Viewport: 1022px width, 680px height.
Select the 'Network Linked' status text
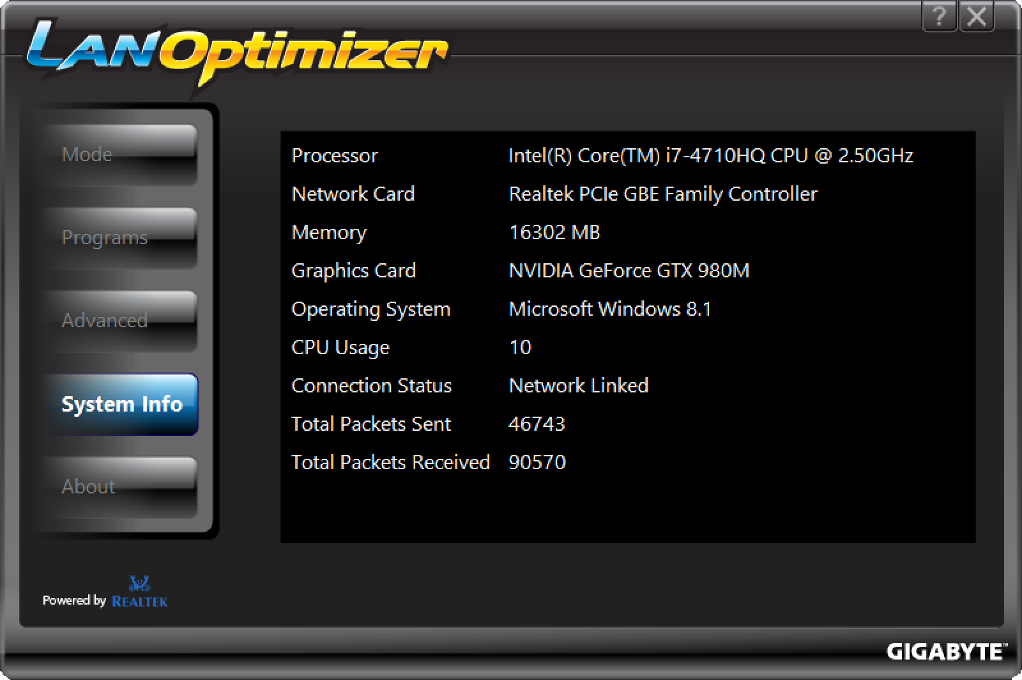pyautogui.click(x=579, y=385)
